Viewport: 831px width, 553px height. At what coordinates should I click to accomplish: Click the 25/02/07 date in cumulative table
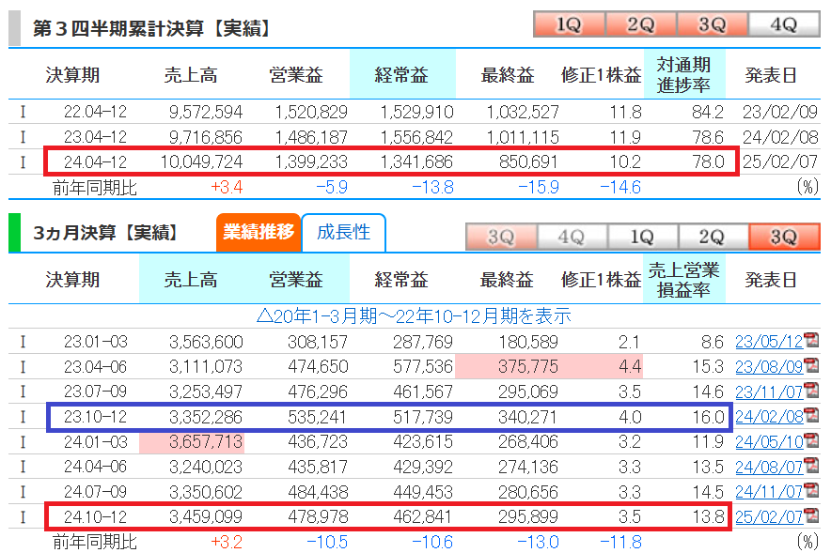point(779,161)
